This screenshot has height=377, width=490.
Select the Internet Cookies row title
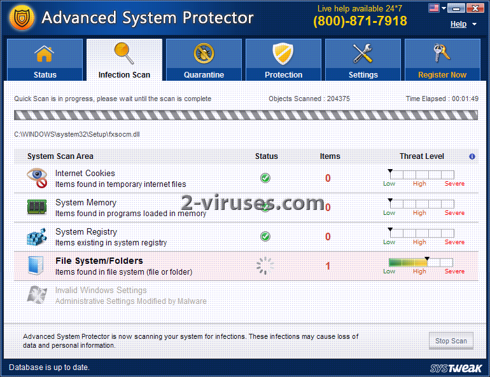point(85,173)
